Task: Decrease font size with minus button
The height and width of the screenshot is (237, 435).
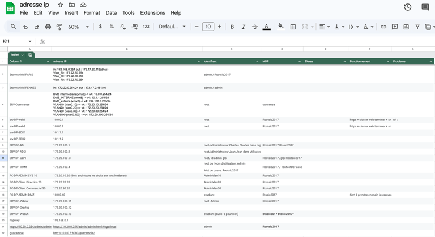Action: click(x=197, y=27)
